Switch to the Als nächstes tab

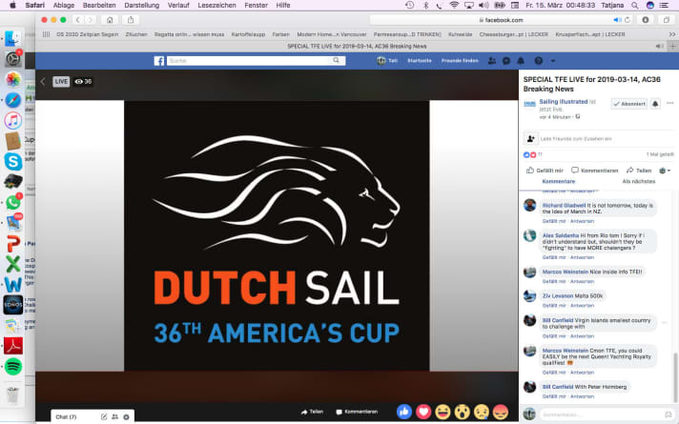(x=639, y=181)
